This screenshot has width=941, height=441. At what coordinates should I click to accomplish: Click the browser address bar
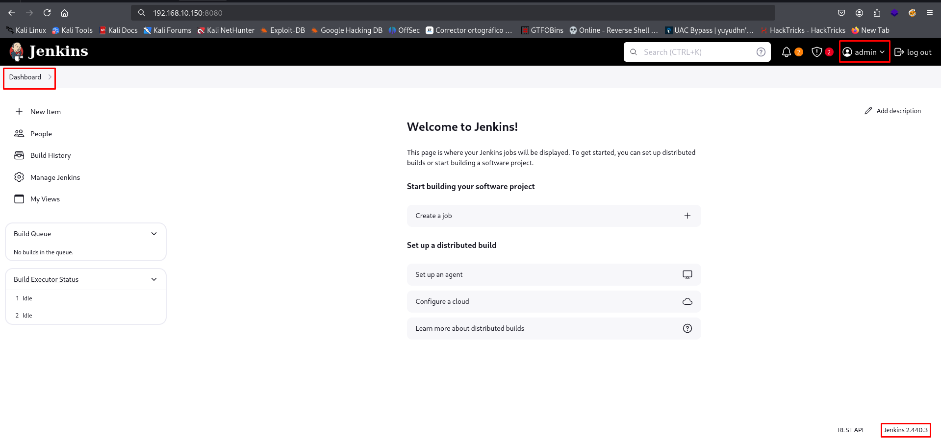453,13
